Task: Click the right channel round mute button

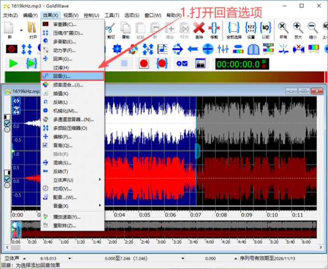Action: pyautogui.click(x=7, y=185)
